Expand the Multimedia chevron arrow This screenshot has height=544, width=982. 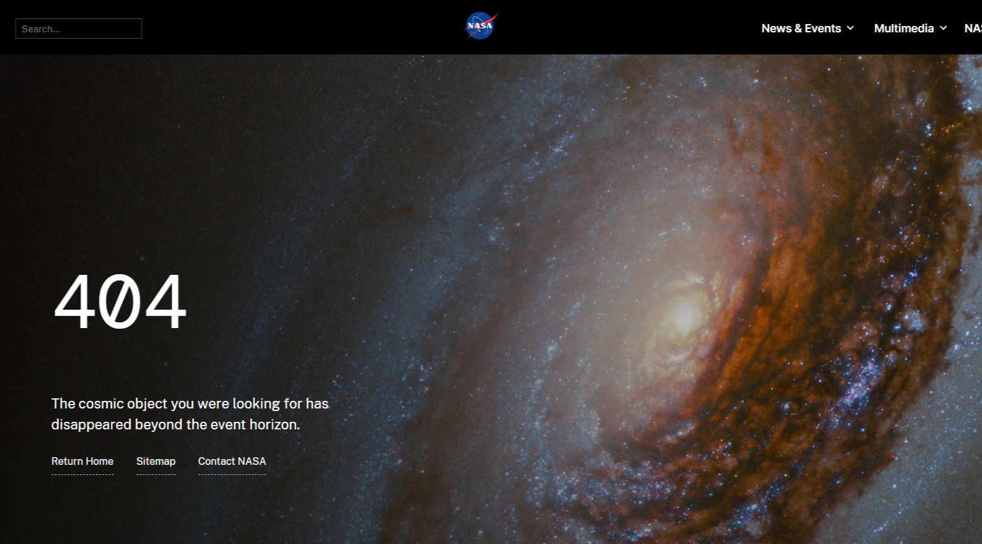(x=943, y=28)
